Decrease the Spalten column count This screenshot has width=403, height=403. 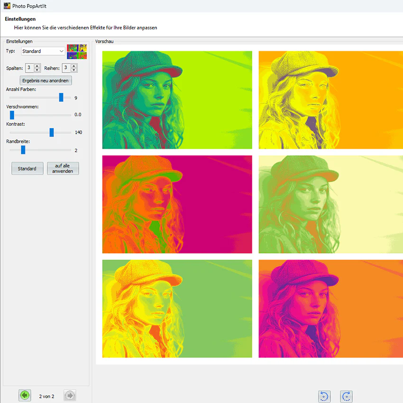37,70
